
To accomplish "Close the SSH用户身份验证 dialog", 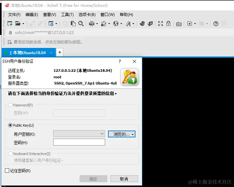I will [134, 61].
